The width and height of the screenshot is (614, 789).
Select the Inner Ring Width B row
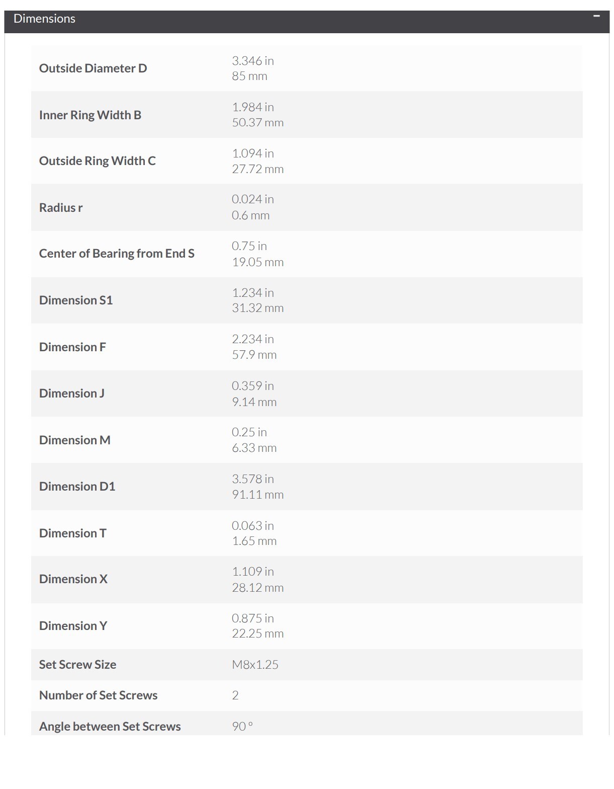click(307, 115)
